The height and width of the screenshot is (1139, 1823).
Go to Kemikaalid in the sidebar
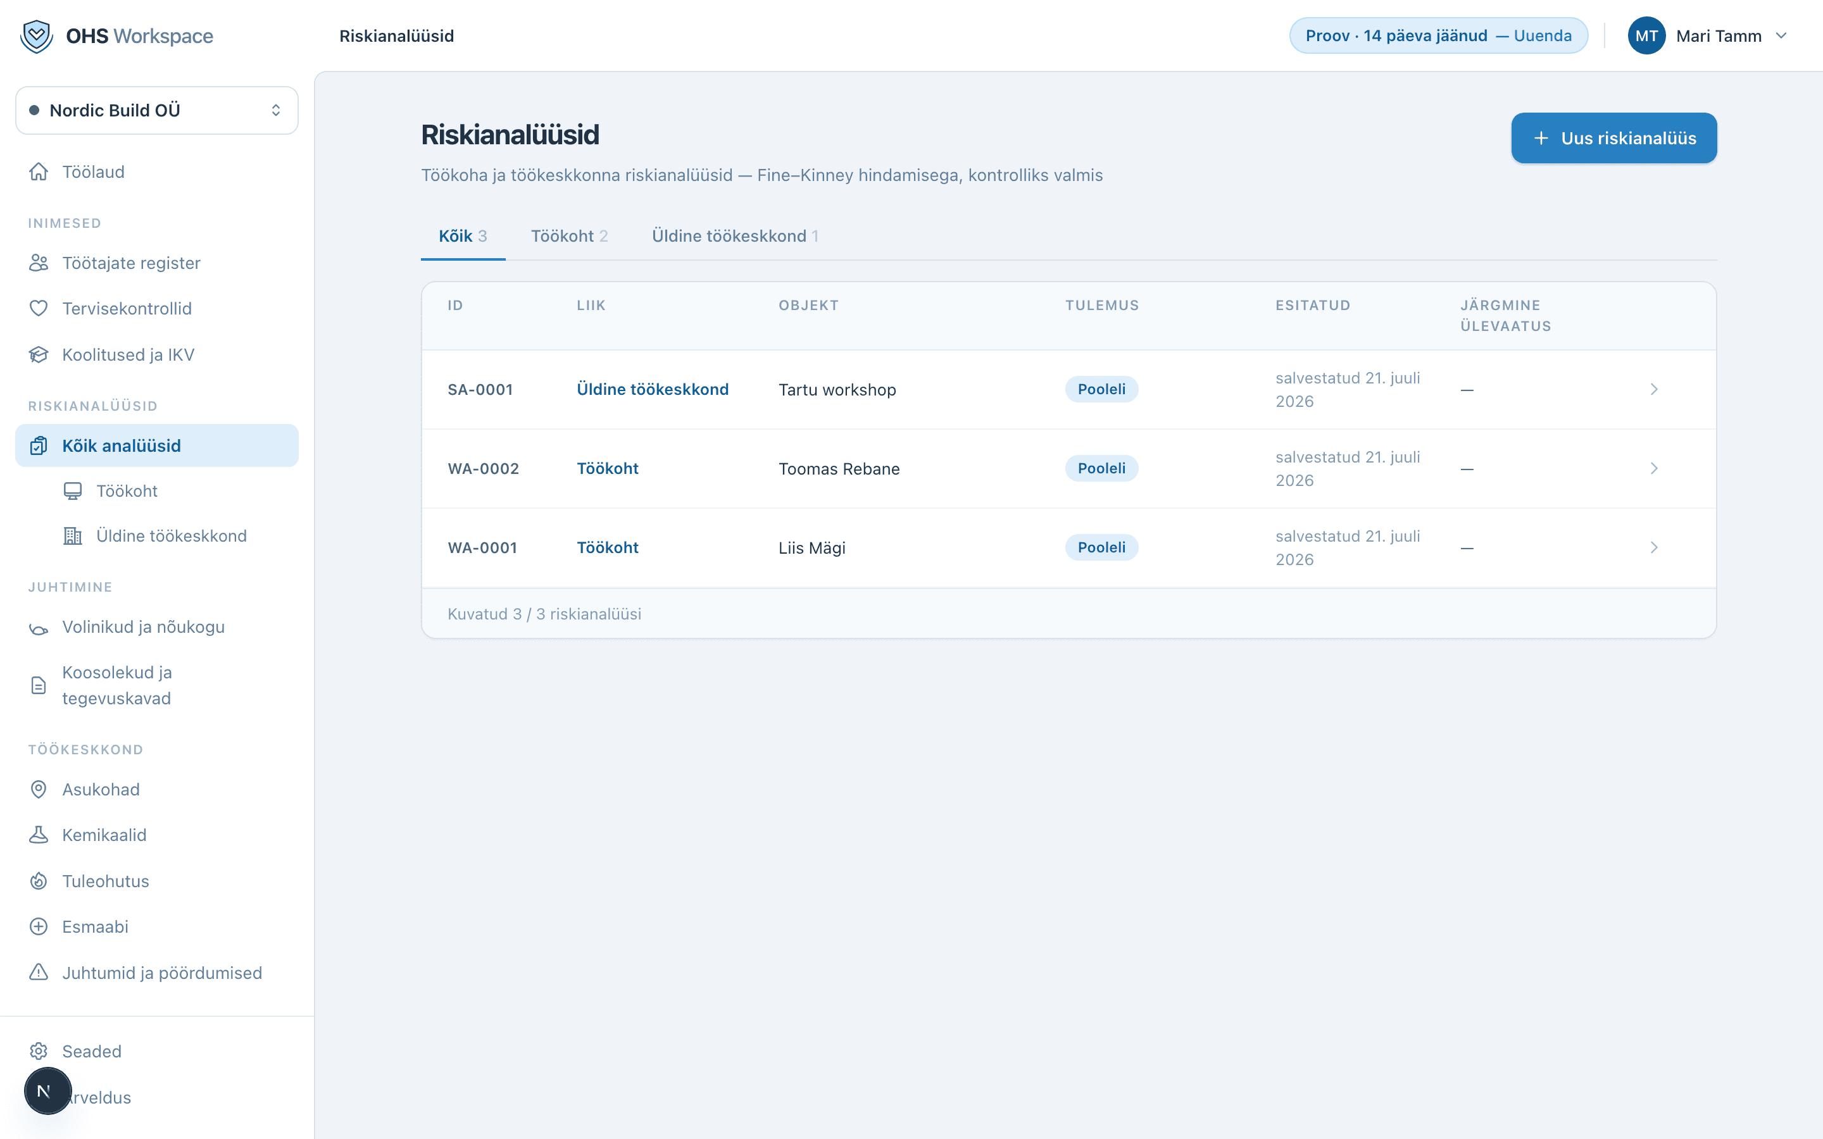[157, 835]
